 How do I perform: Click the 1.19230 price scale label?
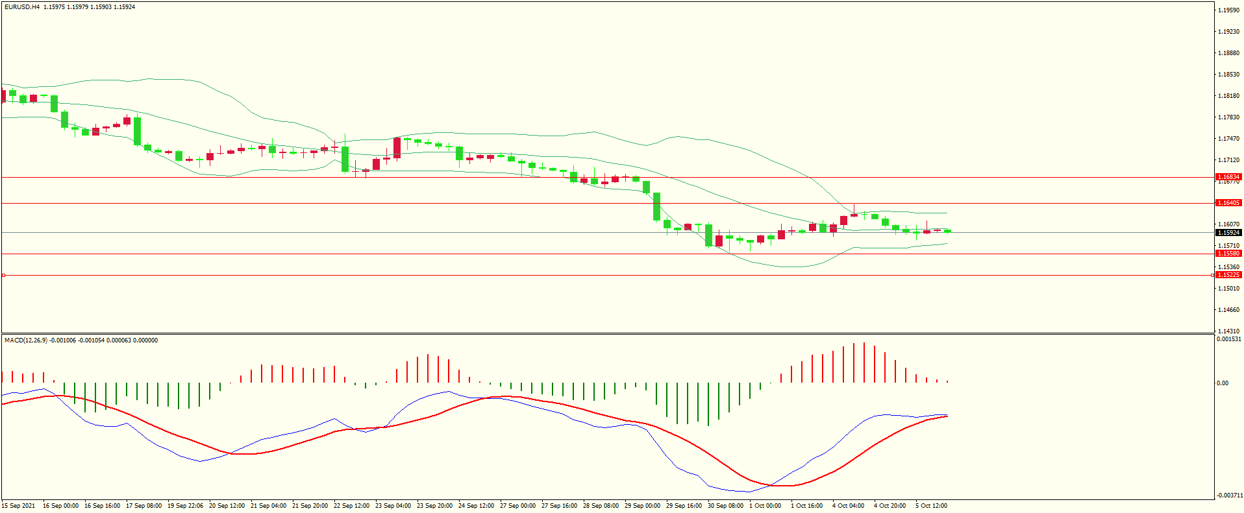coord(1228,32)
